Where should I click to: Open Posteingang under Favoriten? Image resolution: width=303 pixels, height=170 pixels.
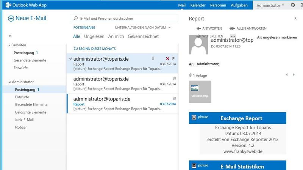(24, 53)
